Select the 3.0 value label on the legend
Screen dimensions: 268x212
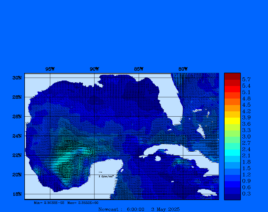246,136
